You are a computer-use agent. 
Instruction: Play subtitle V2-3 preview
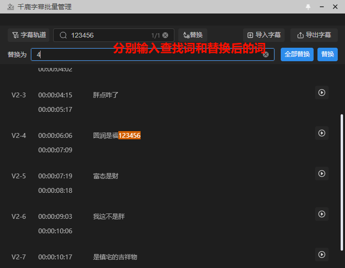click(322, 93)
